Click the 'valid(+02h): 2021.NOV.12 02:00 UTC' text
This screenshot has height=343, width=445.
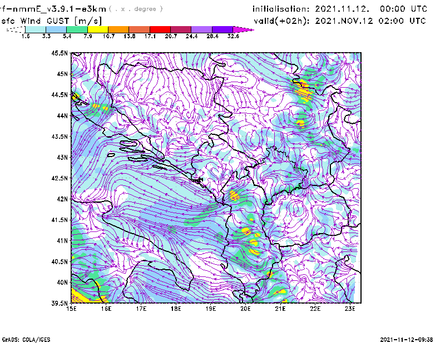[x=340, y=21]
